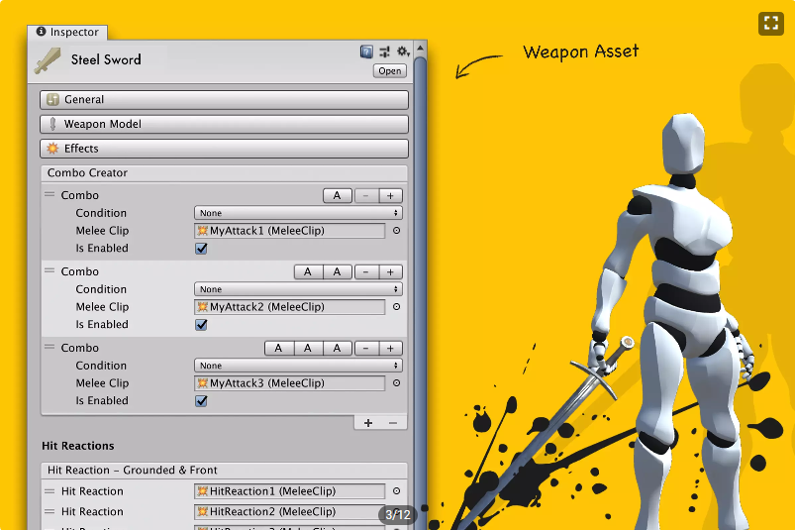Click the MyAttack2 Melee Clip field
Image resolution: width=795 pixels, height=530 pixels.
point(289,307)
